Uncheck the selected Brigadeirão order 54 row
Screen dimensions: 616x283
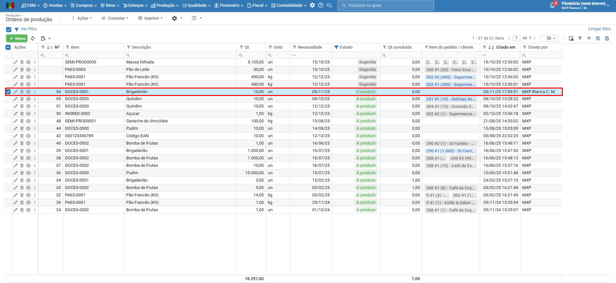tap(8, 92)
